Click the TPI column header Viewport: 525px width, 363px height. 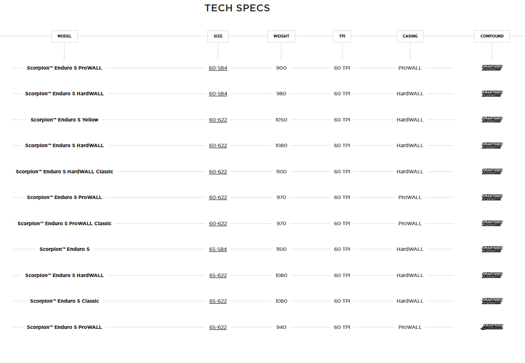pyautogui.click(x=342, y=36)
